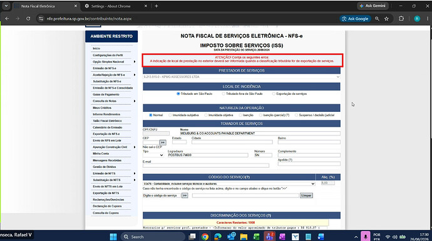This screenshot has width=432, height=241.
Task: Expand Apuração Construção Civil submenu
Action: tap(135, 147)
